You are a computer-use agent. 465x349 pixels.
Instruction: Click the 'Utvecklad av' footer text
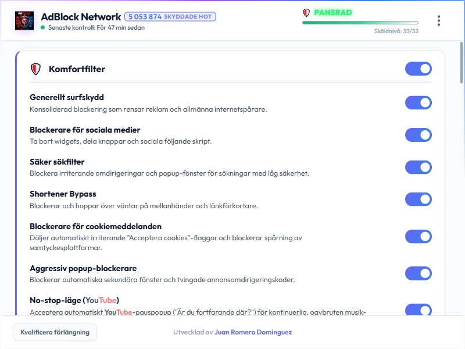tap(193, 332)
